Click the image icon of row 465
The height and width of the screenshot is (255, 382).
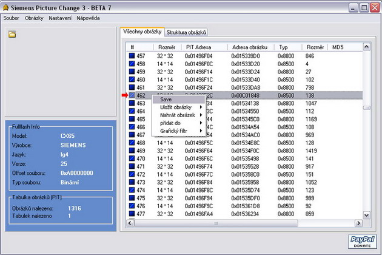tap(132, 119)
